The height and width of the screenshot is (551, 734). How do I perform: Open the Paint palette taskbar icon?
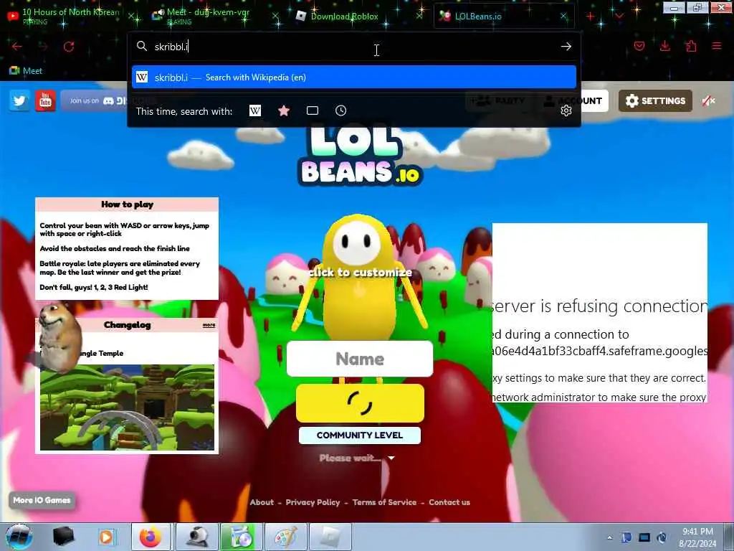(x=285, y=537)
